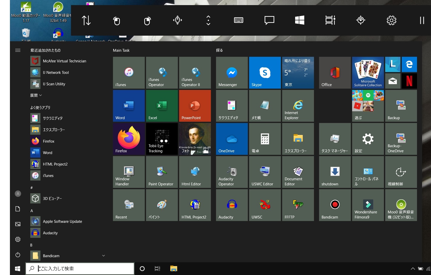Jump to the letter A section header
Image resolution: width=431 pixels, height=275 pixels.
pyautogui.click(x=32, y=211)
